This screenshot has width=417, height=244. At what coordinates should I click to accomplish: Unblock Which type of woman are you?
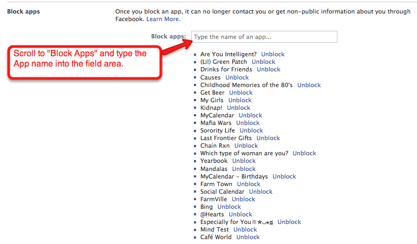click(x=304, y=153)
